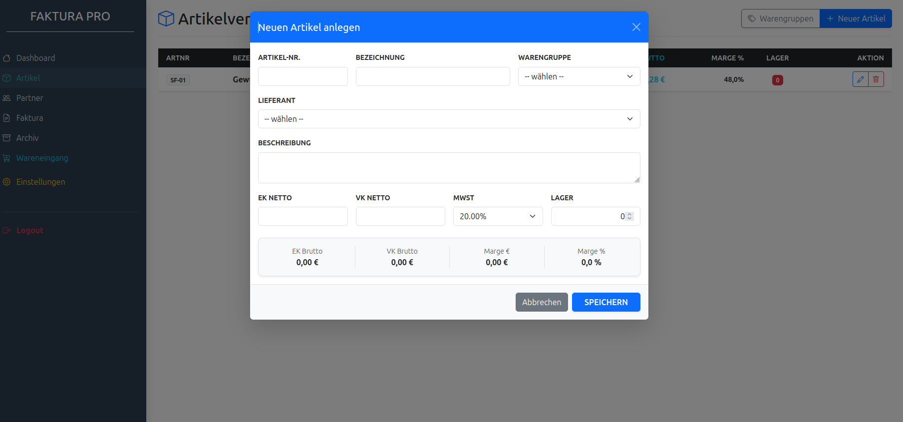Click the pencil edit icon for SF-01
Viewport: 903px width, 422px height.
(x=860, y=79)
